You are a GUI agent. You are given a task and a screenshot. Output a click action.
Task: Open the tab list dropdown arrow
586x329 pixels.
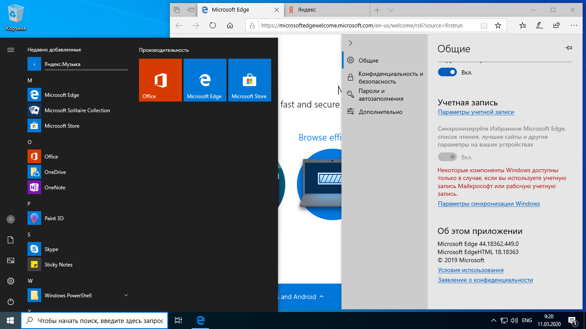pos(391,10)
